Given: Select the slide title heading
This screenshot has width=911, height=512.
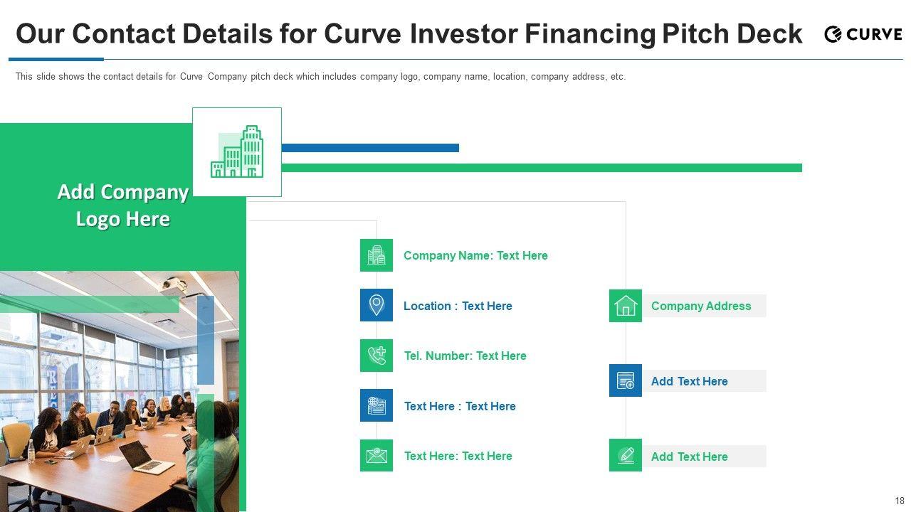Looking at the screenshot, I should coord(409,33).
